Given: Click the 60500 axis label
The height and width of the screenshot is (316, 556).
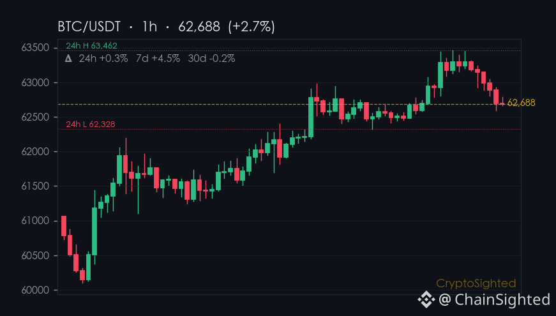Looking at the screenshot, I should click(35, 255).
